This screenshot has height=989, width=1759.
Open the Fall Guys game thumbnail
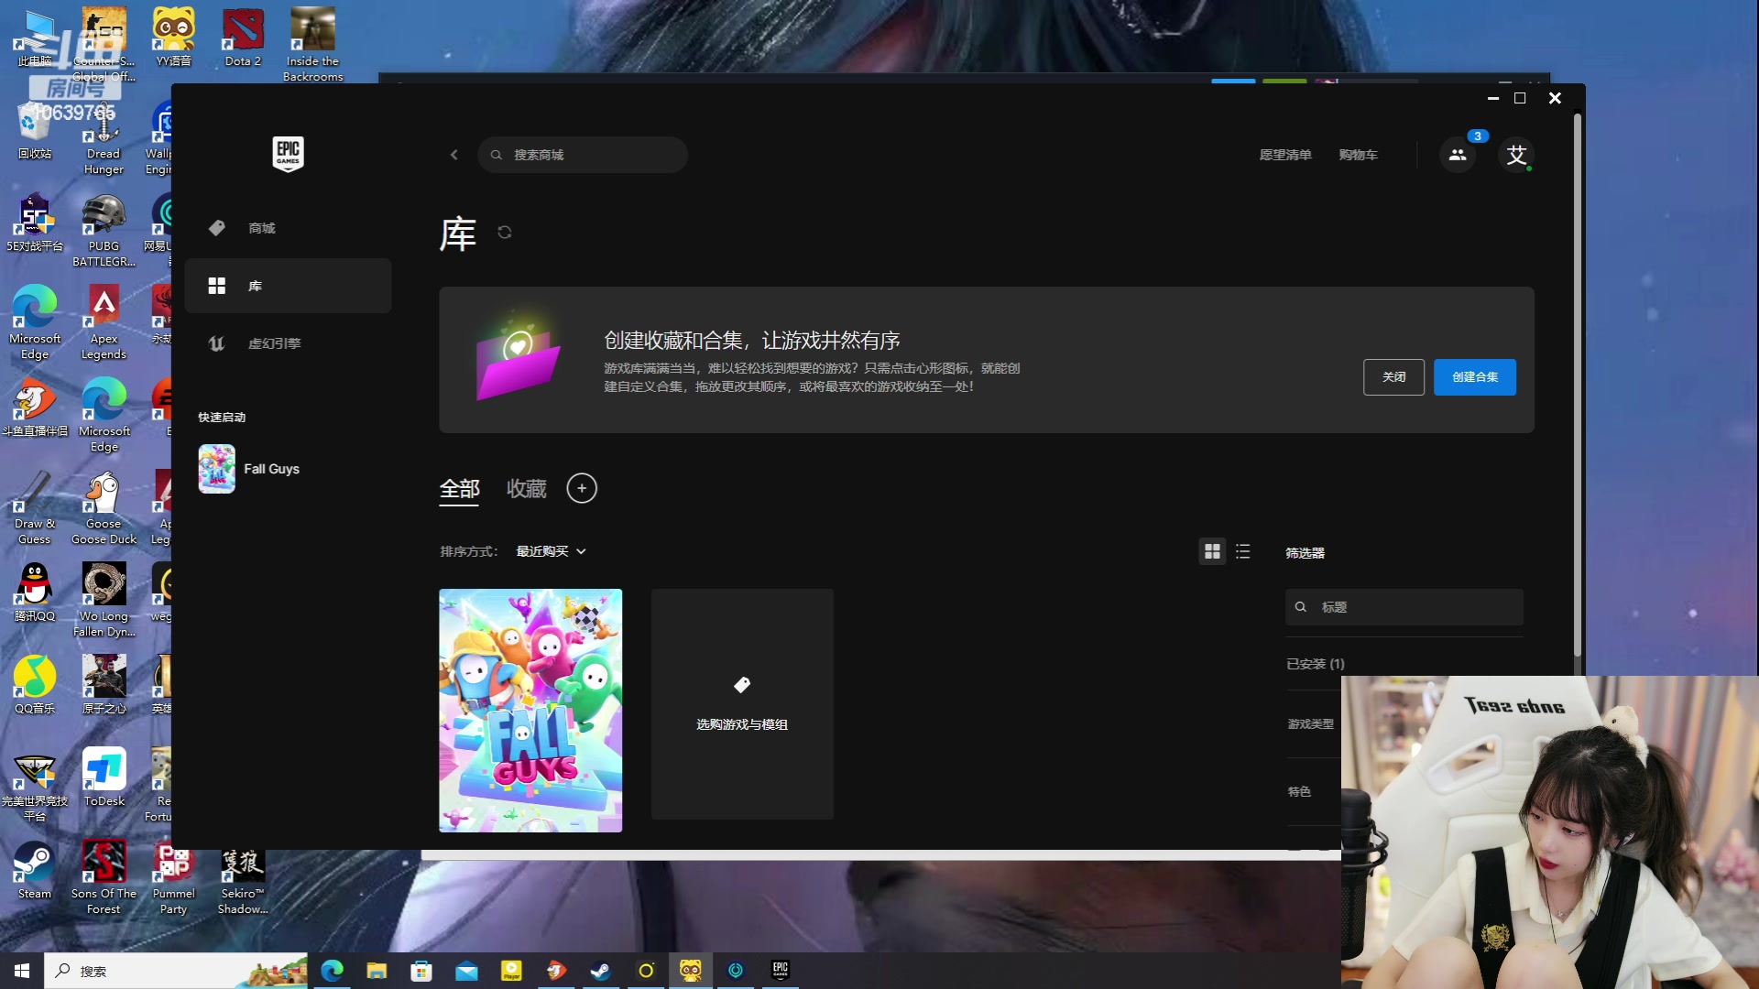click(530, 711)
